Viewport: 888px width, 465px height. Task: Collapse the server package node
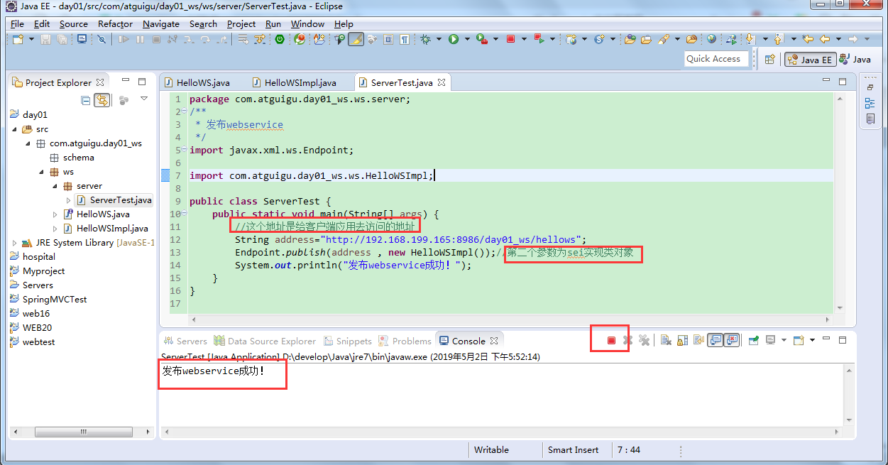coord(55,186)
